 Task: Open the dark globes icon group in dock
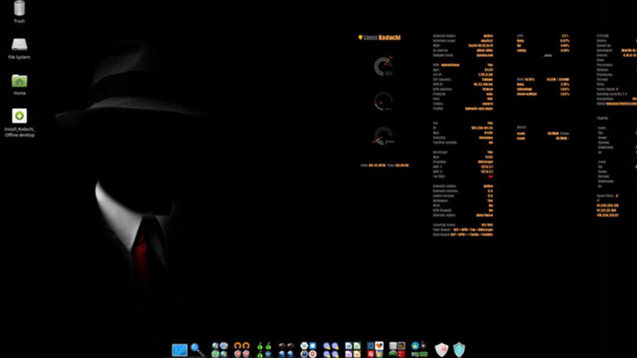(286, 350)
